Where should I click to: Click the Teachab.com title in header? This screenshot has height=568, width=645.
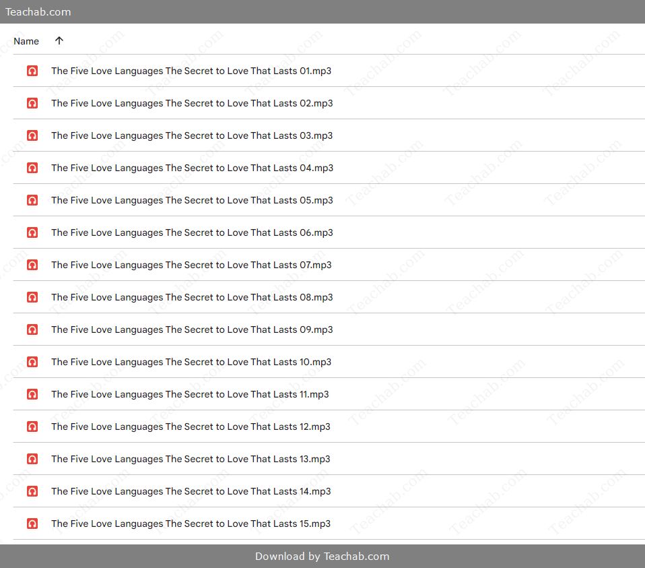click(38, 12)
